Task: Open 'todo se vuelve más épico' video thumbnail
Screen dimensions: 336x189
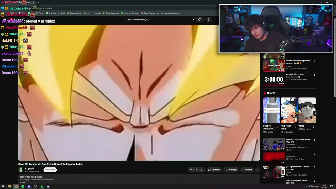Action: click(274, 65)
